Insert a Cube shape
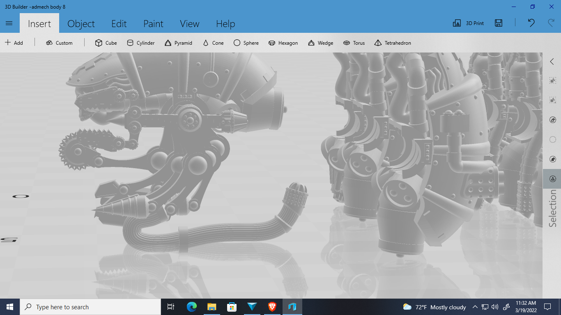 (x=106, y=43)
